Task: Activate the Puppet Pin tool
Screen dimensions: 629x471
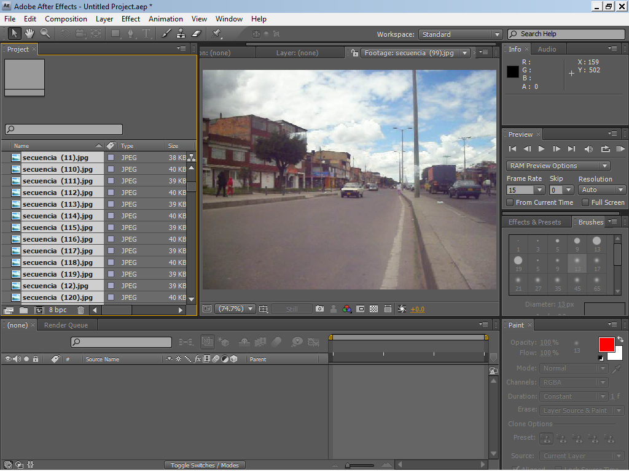Action: (x=217, y=34)
